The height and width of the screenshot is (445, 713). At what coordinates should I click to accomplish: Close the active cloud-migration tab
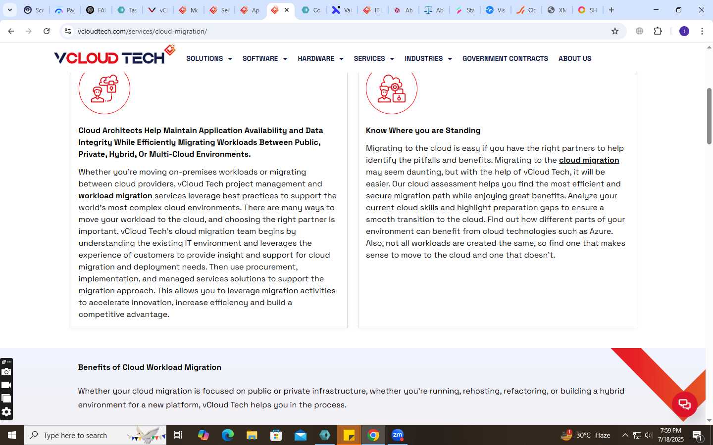coord(287,10)
